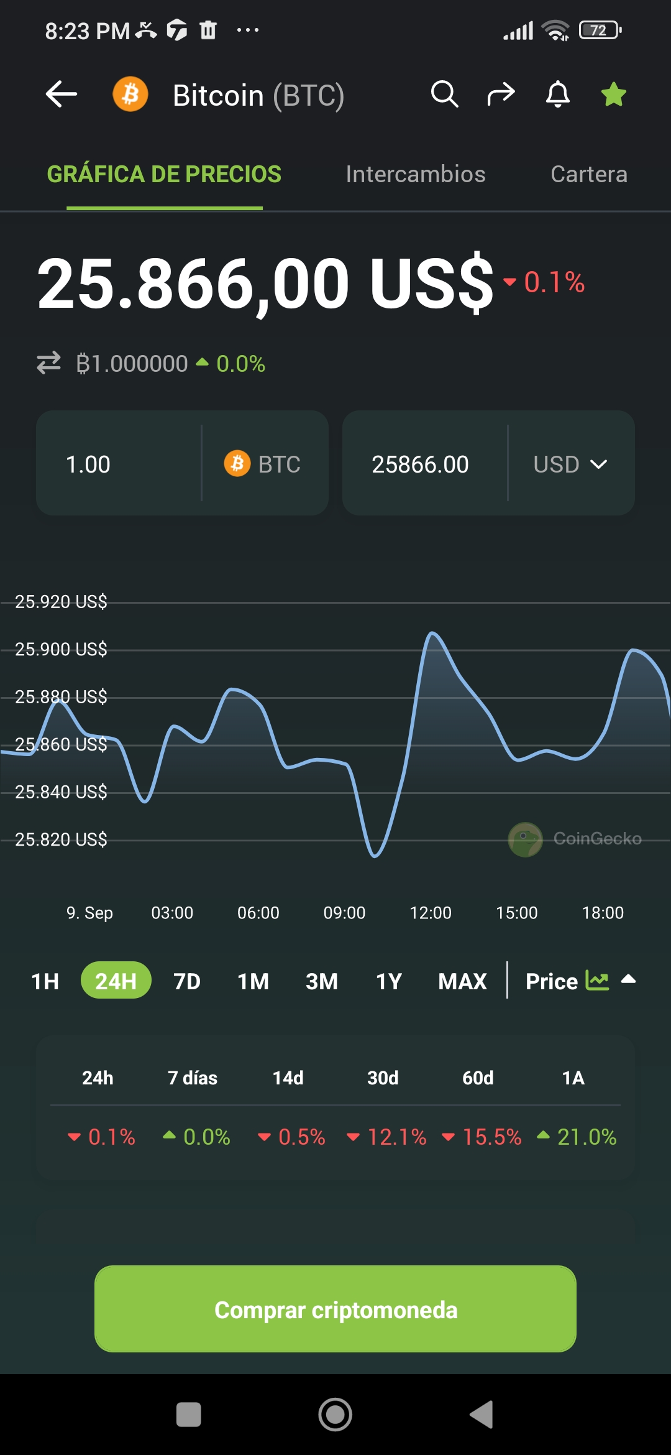Tap the 25.920 US$ axis label
Viewport: 671px width, 1455px height.
pyautogui.click(x=61, y=601)
